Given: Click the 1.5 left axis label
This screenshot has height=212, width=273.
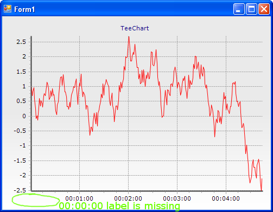Looking at the screenshot, I should tap(21, 72).
